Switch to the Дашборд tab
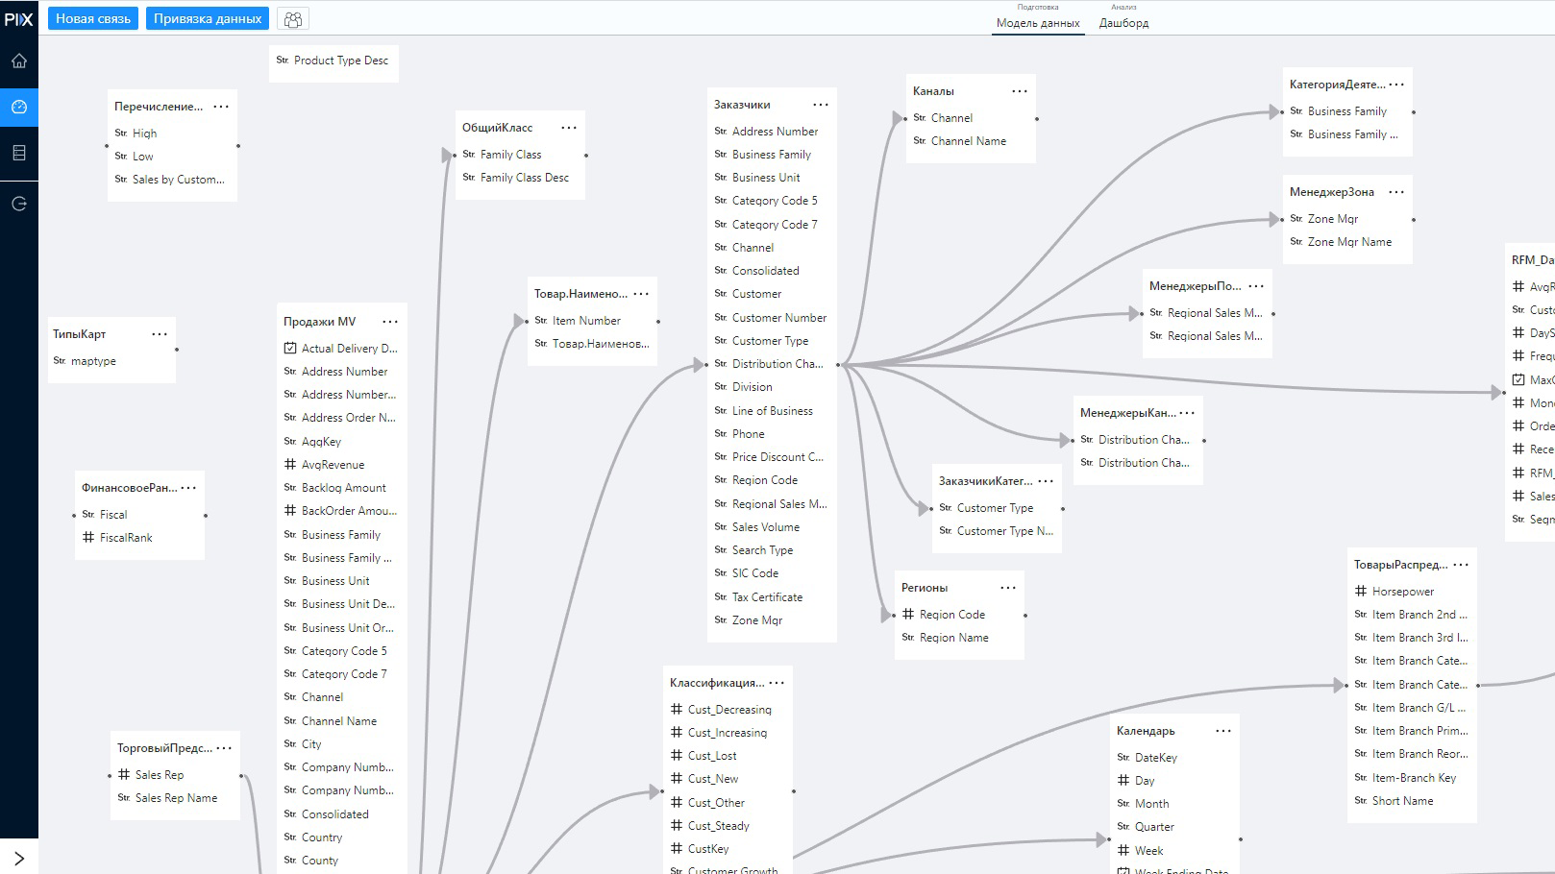 coord(1123,22)
